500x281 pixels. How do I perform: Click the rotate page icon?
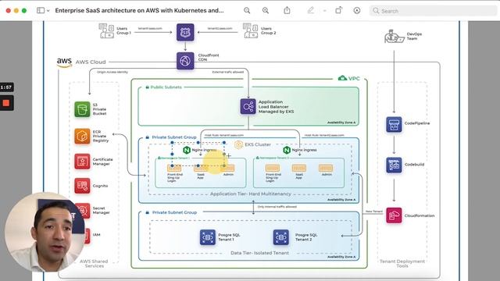point(338,10)
